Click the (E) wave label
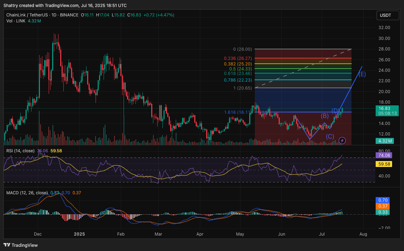The width and height of the screenshot is (404, 251). point(362,74)
